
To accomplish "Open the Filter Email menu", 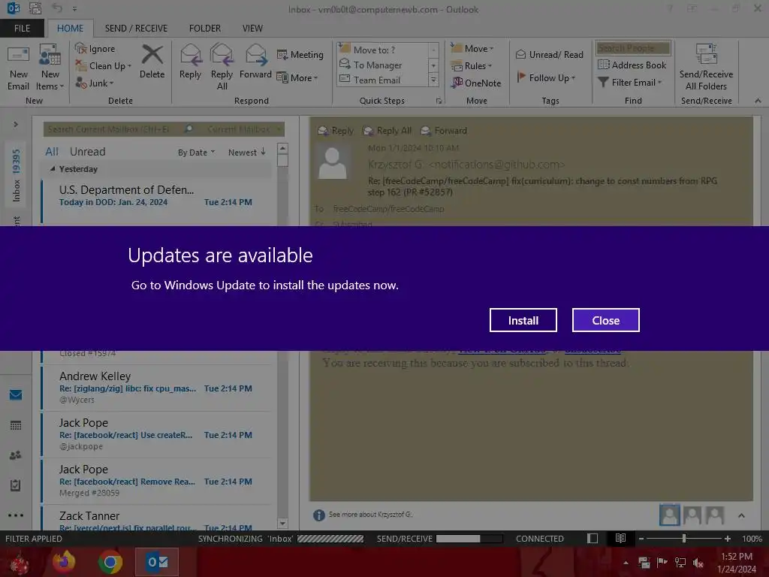I will pyautogui.click(x=630, y=83).
